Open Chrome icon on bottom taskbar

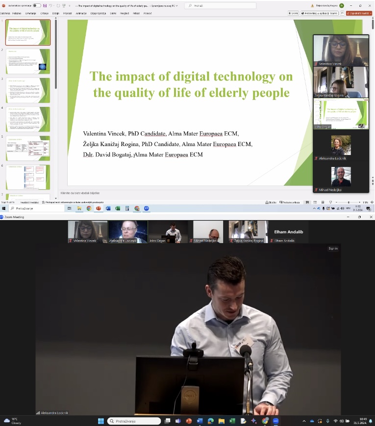[265, 421]
